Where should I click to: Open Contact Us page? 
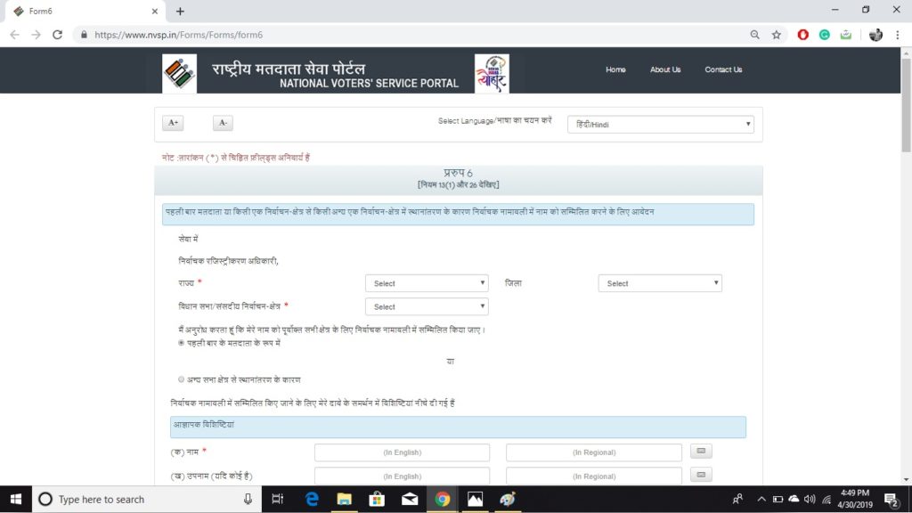pos(723,69)
